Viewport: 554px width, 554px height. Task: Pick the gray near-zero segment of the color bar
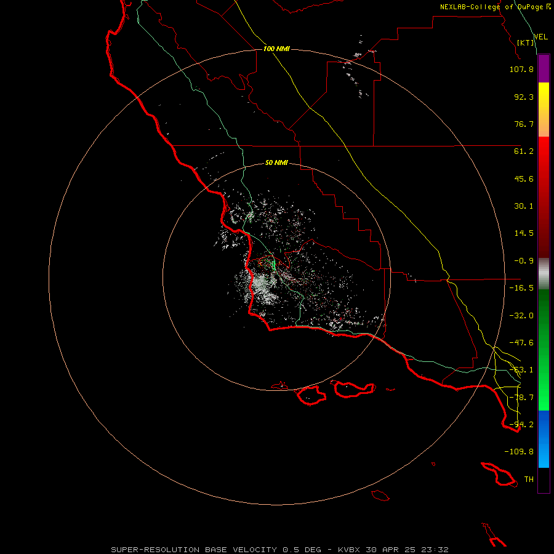pos(544,274)
